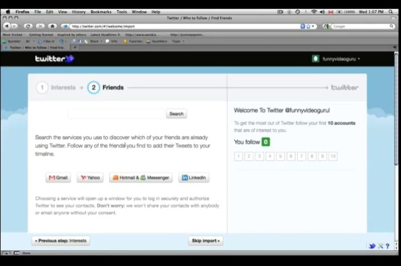Open the tab list dropdown at right of tab bar
Image resolution: width=401 pixels, height=266 pixels.
point(395,47)
